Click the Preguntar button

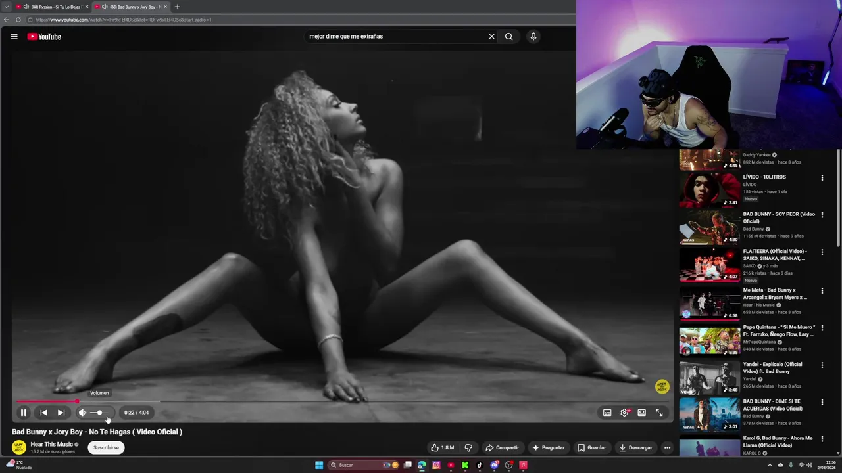[x=548, y=447]
